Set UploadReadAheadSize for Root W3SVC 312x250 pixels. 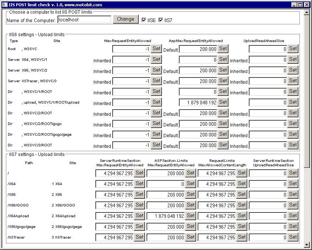(293, 48)
